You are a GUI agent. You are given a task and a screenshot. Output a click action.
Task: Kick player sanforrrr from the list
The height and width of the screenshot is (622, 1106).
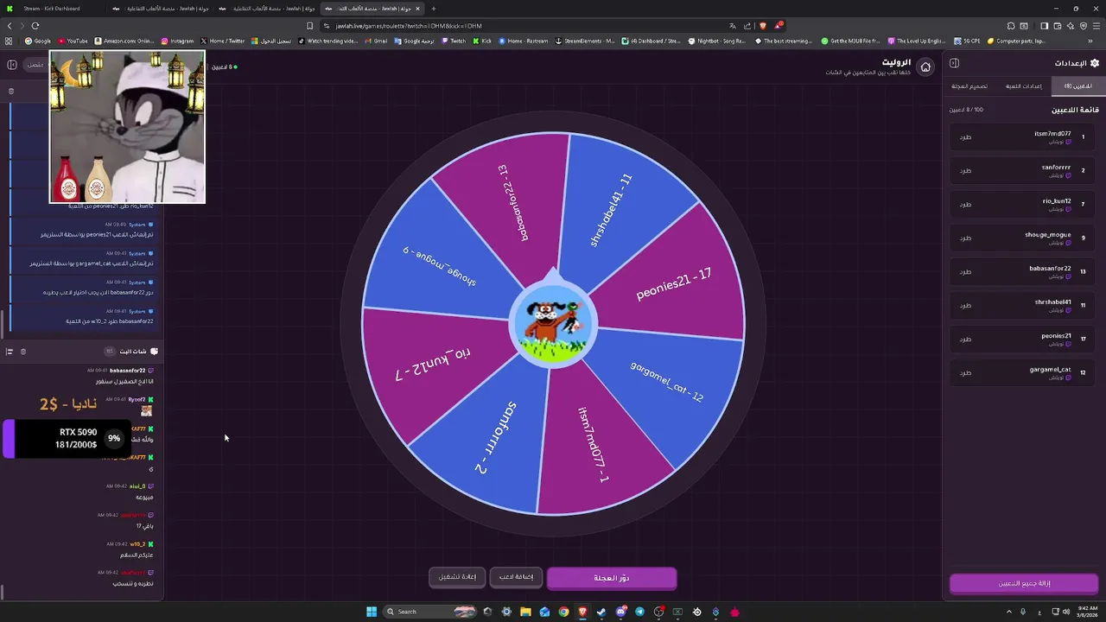pyautogui.click(x=965, y=170)
